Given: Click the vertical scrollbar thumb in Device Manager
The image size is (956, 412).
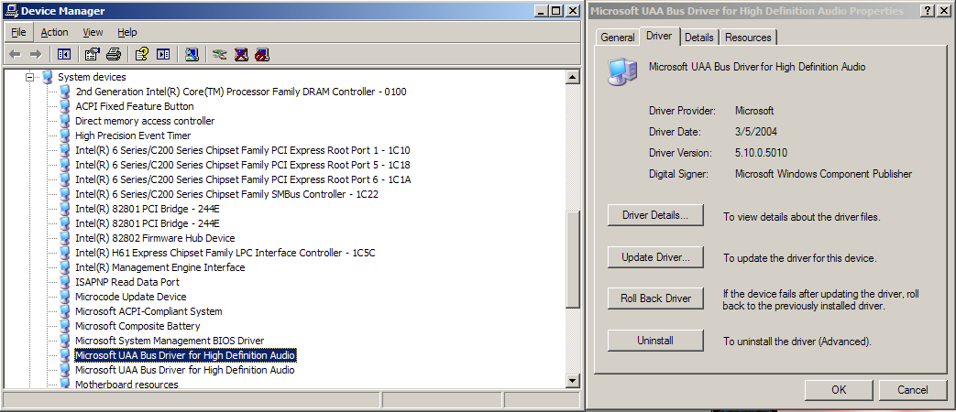Looking at the screenshot, I should (573, 260).
